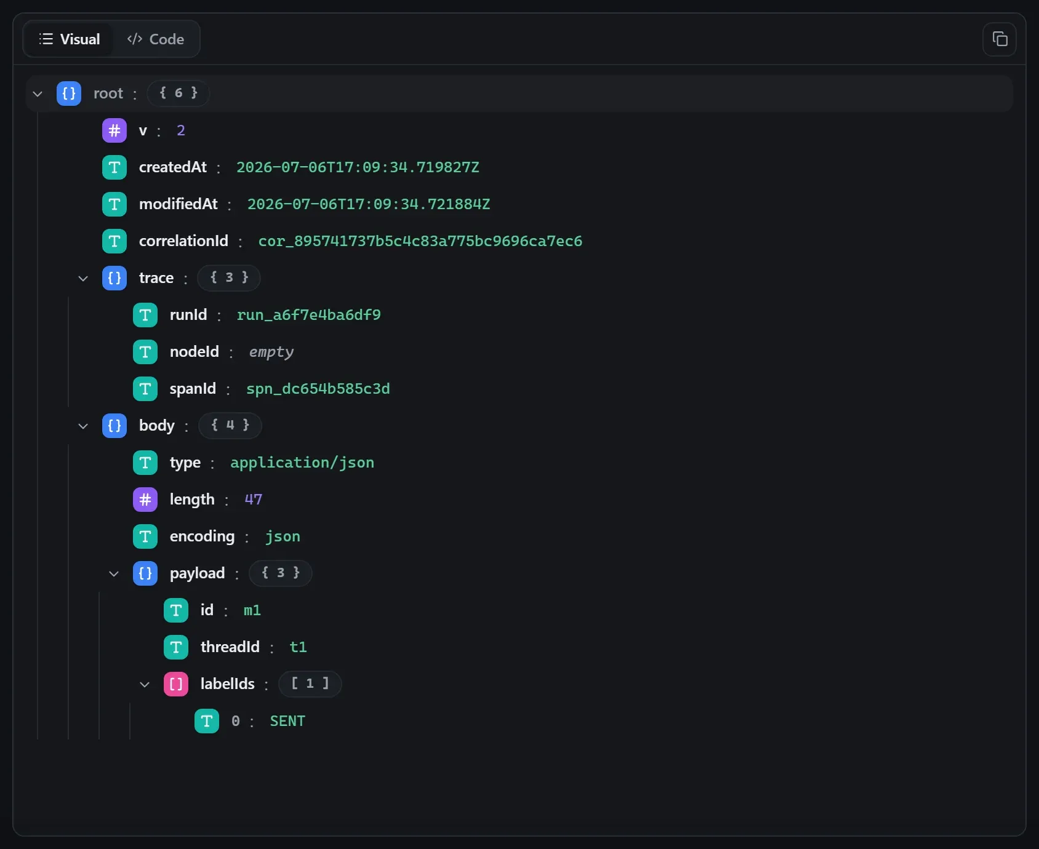
Task: Click the labelIds key label
Action: tap(228, 684)
